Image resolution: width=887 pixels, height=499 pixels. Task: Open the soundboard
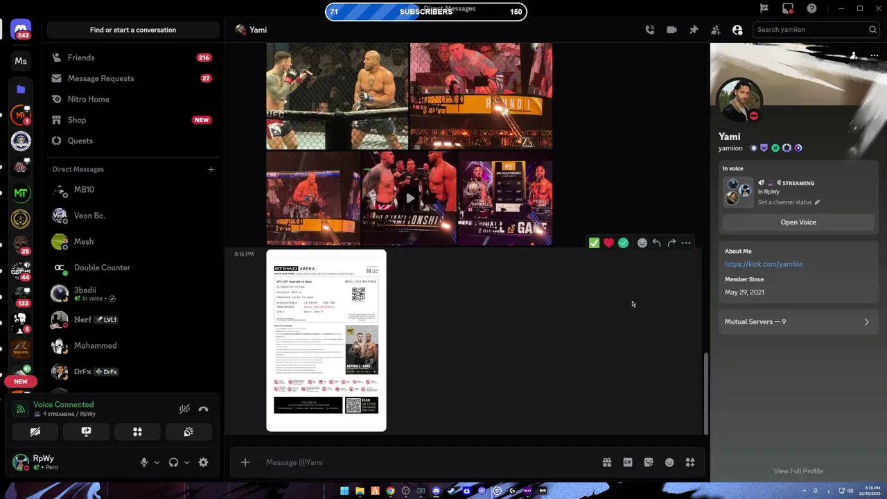[x=188, y=432]
